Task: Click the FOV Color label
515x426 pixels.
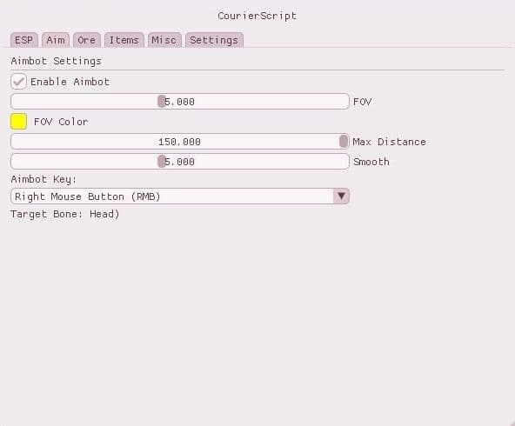Action: tap(61, 122)
